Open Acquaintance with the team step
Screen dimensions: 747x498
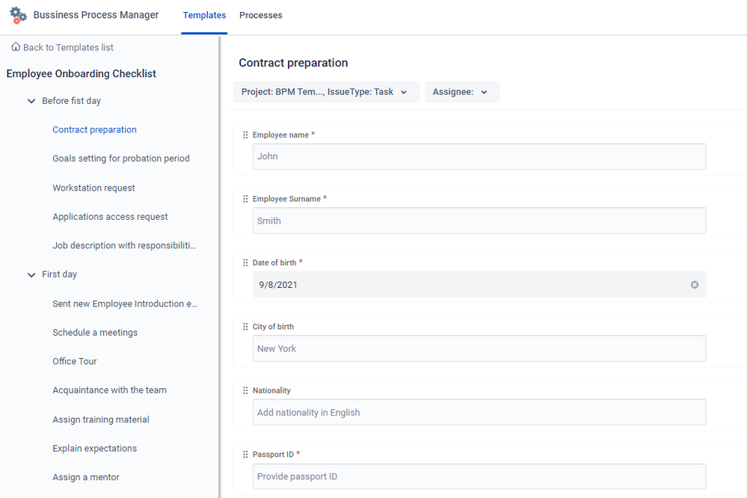click(110, 390)
